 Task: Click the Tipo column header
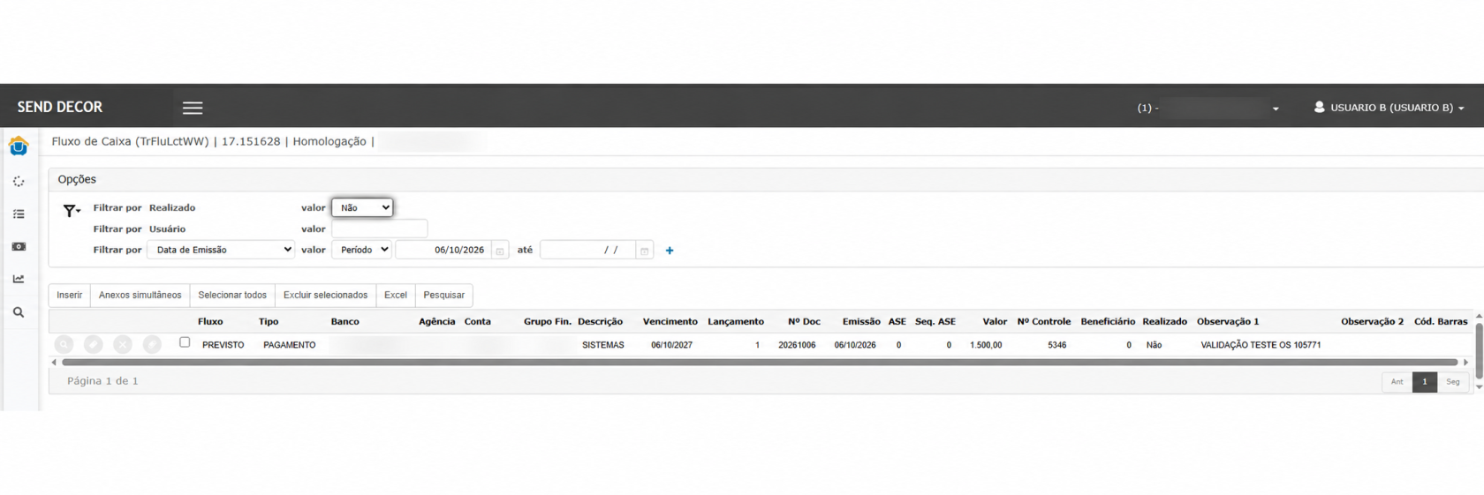click(269, 322)
